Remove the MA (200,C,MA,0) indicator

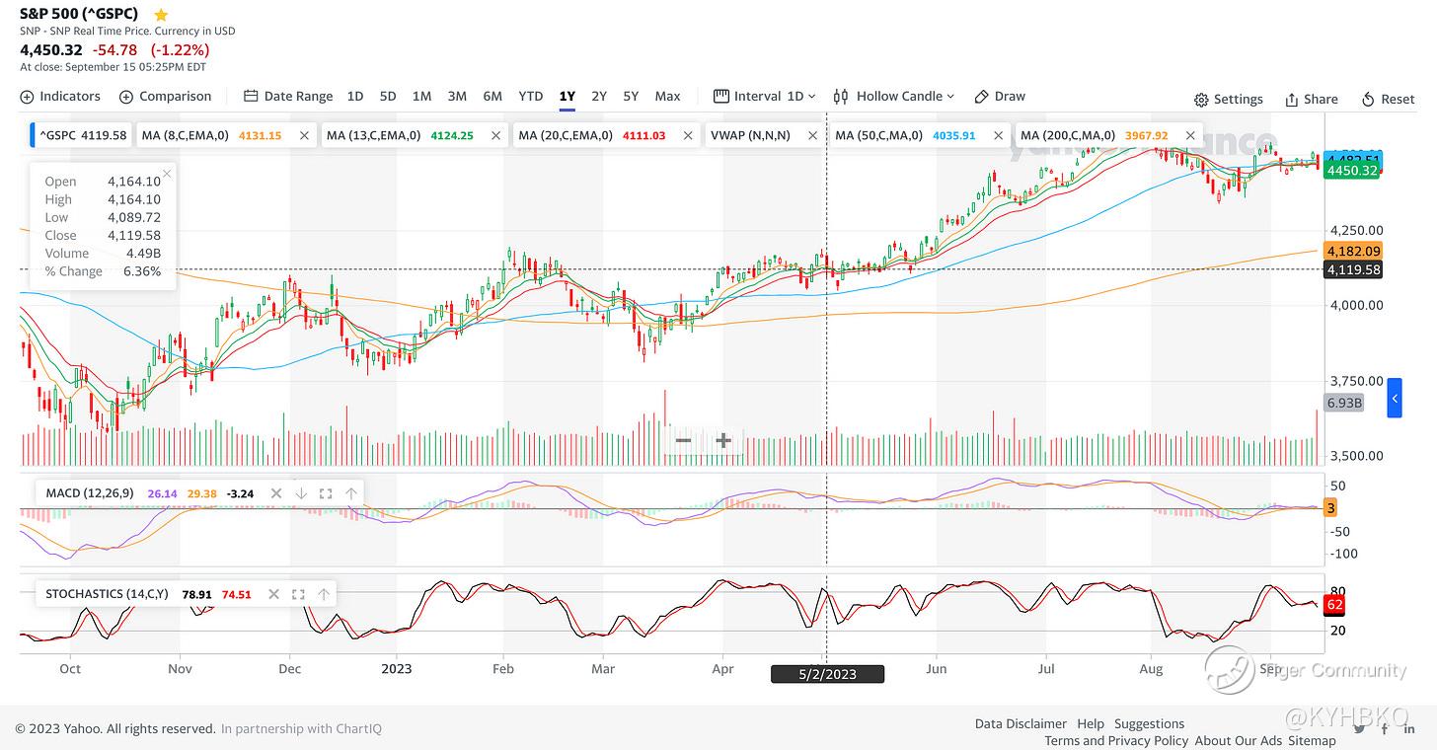pos(1190,135)
